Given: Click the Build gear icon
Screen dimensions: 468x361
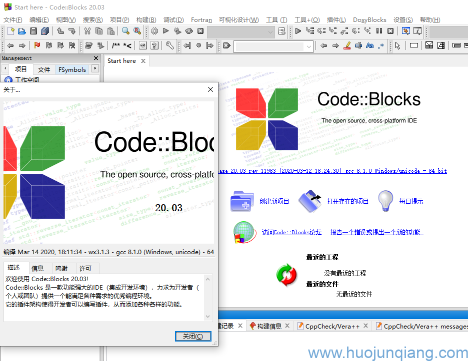Looking at the screenshot, I should coord(154,31).
